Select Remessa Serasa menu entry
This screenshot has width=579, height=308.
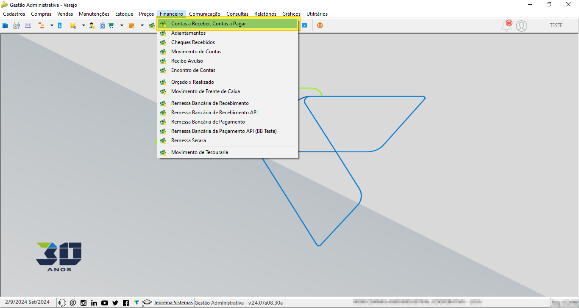(228, 140)
